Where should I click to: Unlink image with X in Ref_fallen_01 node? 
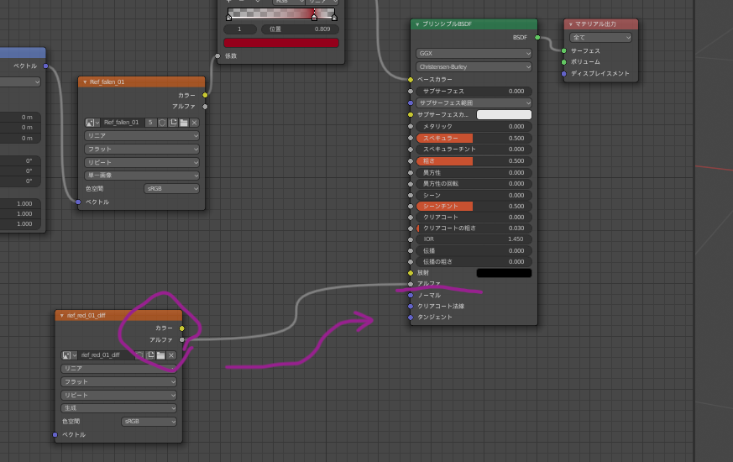[195, 123]
